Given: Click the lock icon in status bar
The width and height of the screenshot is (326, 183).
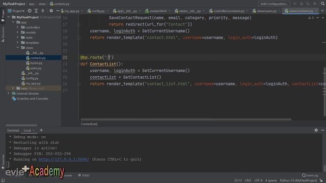Looking at the screenshot, I should (321, 180).
